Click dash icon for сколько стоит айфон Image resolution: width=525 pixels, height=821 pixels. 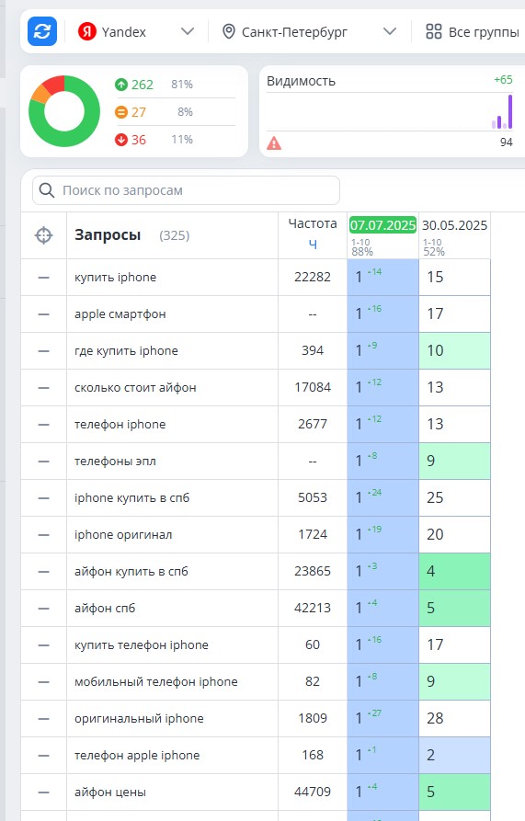pyautogui.click(x=43, y=387)
